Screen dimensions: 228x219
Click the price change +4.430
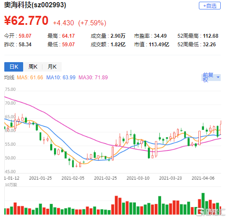(x=63, y=23)
